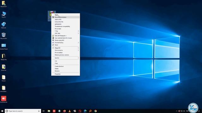Expand the CRC SHA submenu
Image resolution: width=202 pixels, height=113 pixels.
66,33
